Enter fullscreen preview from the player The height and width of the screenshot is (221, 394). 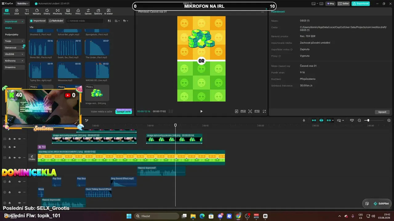pyautogui.click(x=264, y=111)
